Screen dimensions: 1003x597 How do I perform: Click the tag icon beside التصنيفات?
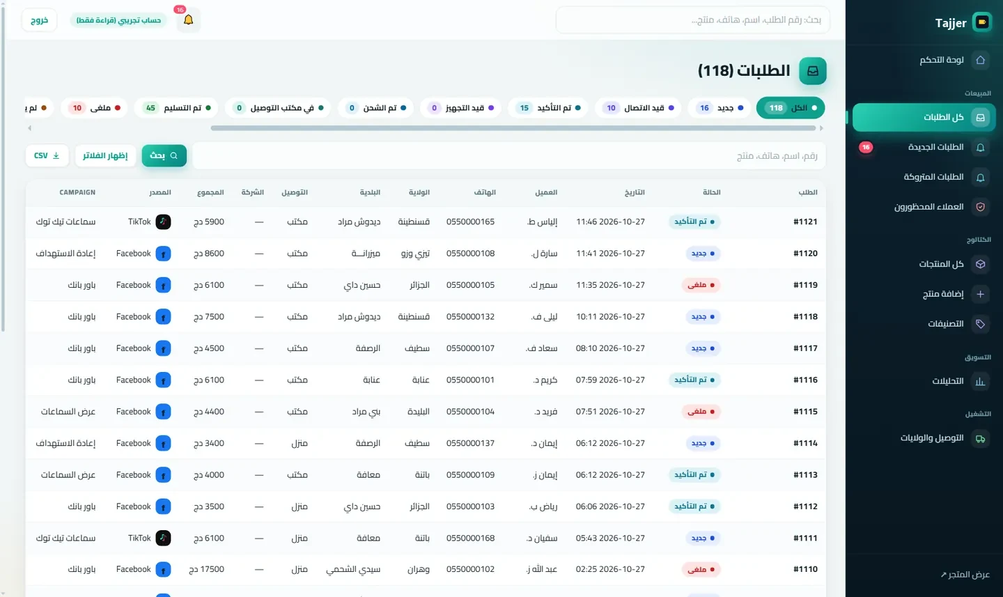tap(980, 324)
